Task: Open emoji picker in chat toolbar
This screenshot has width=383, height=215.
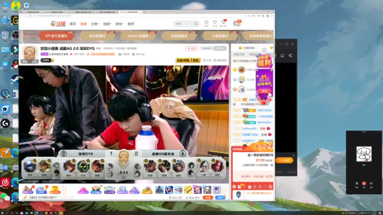Action: pos(234,187)
